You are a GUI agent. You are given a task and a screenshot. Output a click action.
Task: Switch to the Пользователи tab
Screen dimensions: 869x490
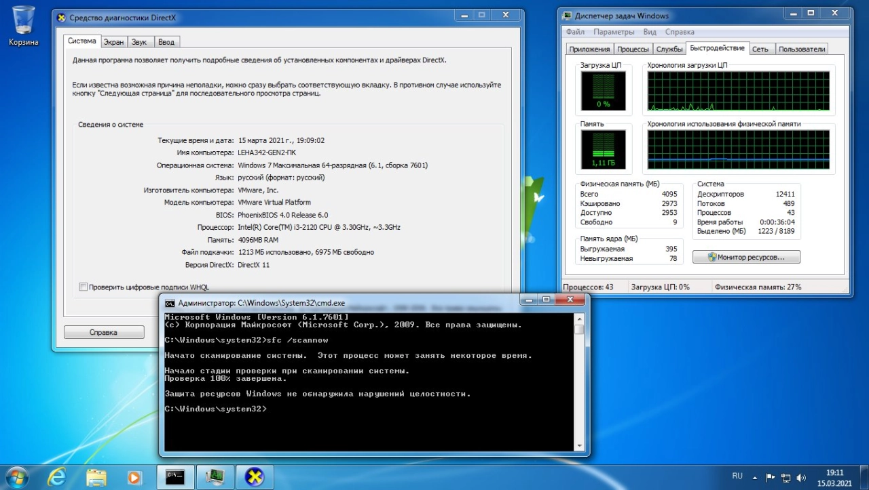802,49
